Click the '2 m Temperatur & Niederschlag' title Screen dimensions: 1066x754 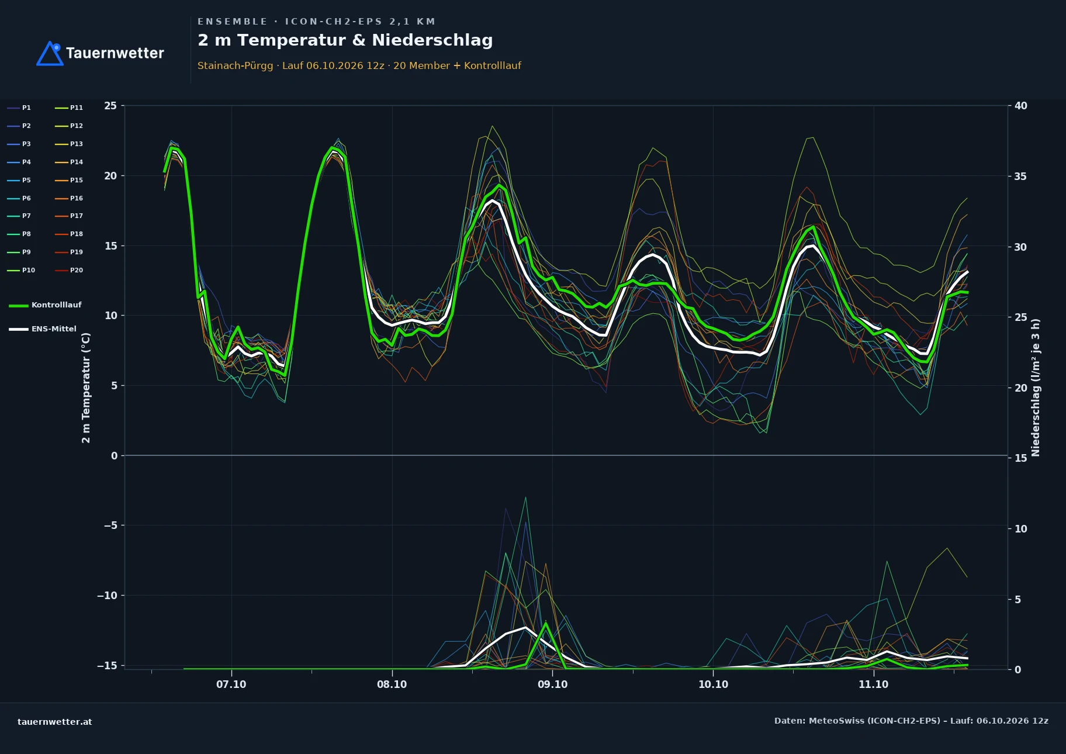[x=345, y=40]
